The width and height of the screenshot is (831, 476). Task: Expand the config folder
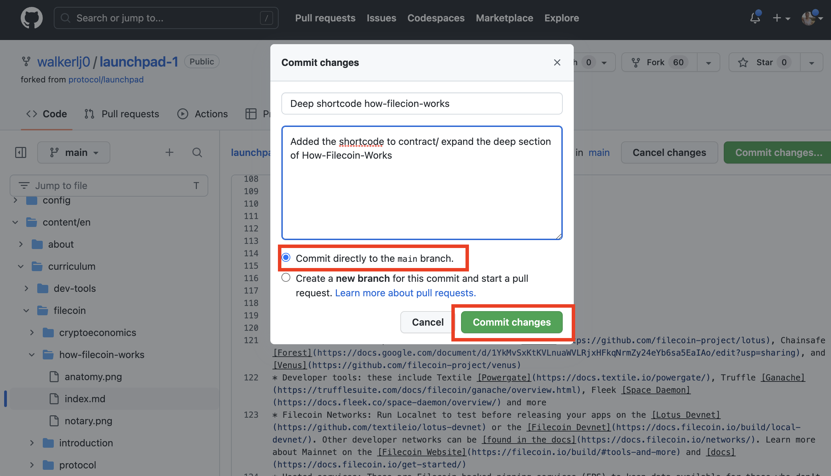coord(15,200)
